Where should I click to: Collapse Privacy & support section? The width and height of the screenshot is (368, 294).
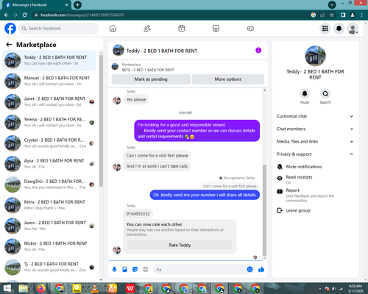(x=315, y=154)
